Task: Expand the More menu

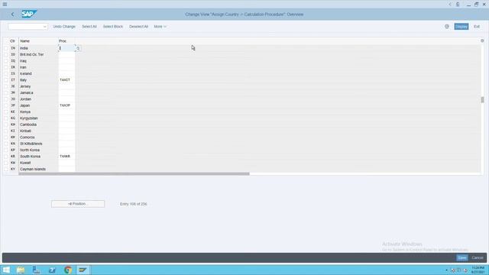Action: (160, 27)
